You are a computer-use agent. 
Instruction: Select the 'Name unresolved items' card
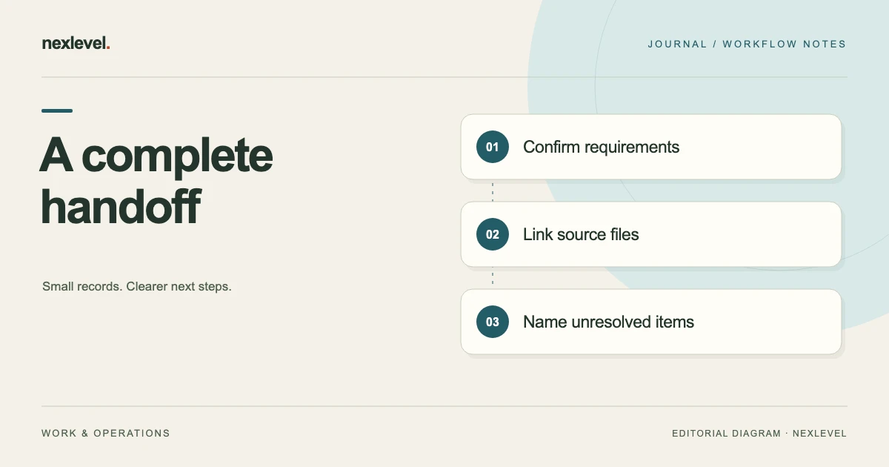tap(651, 322)
